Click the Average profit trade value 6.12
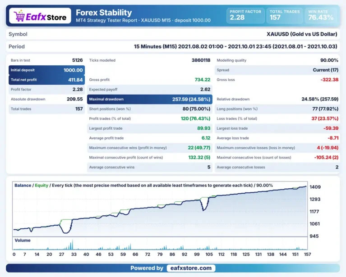The width and height of the screenshot is (346, 277). [x=206, y=138]
